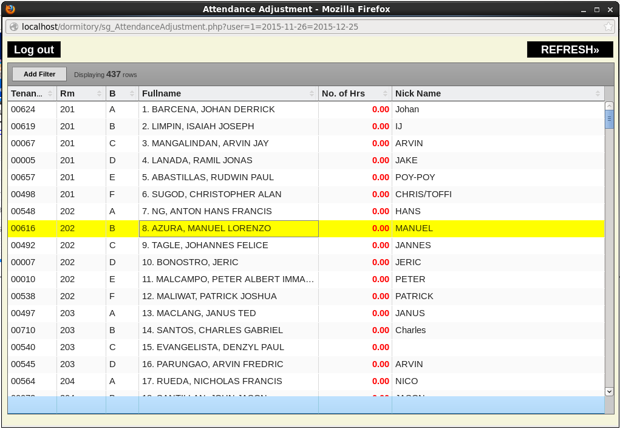Image resolution: width=620 pixels, height=429 pixels.
Task: Click the globe site identity icon
Action: [14, 27]
